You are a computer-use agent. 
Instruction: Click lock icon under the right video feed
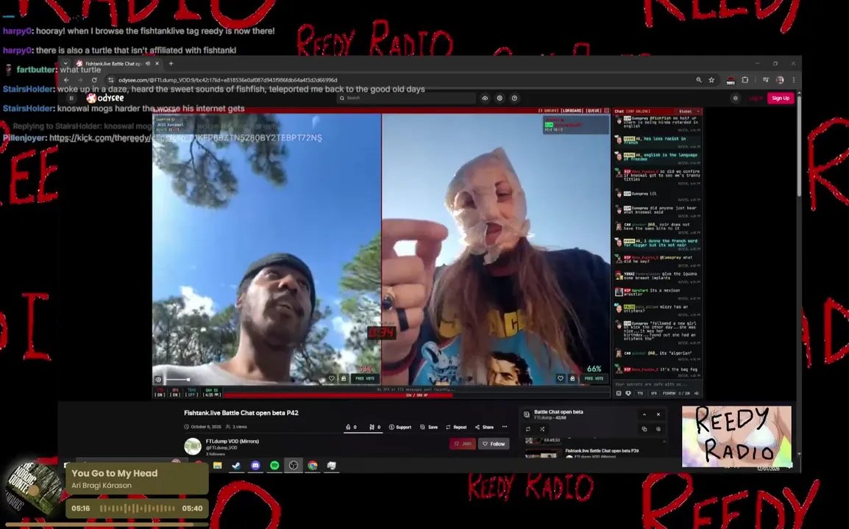click(x=572, y=378)
